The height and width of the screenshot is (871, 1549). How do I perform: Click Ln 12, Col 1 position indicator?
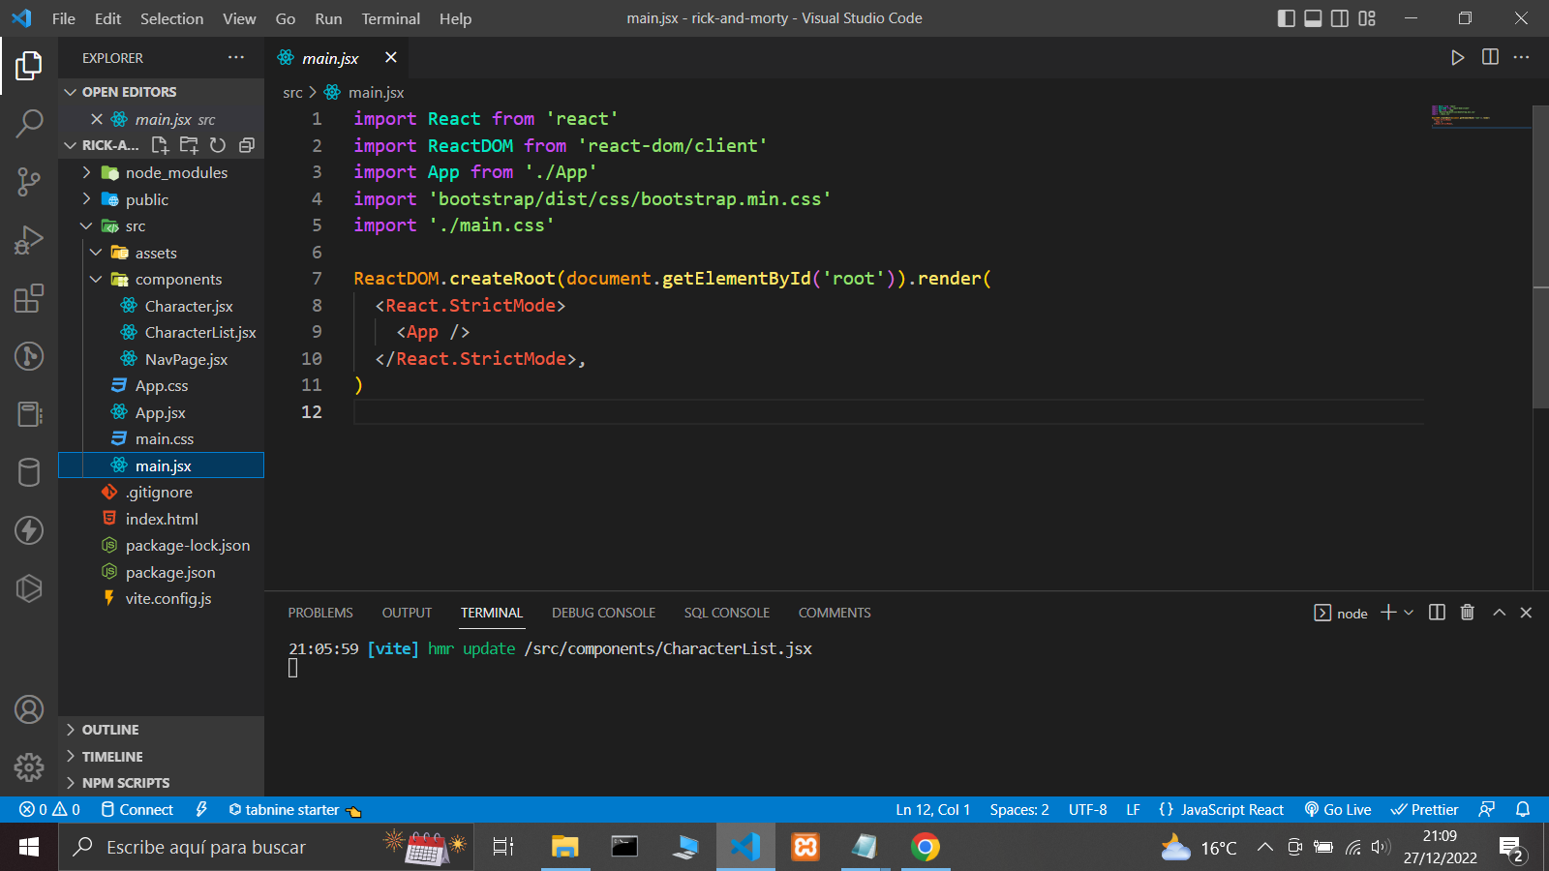932,810
